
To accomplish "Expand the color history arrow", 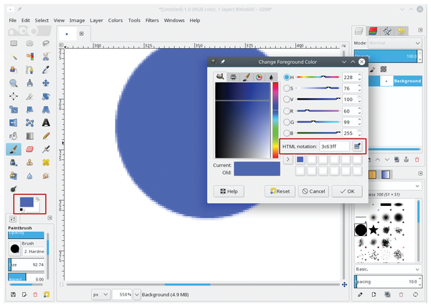I will (x=288, y=159).
